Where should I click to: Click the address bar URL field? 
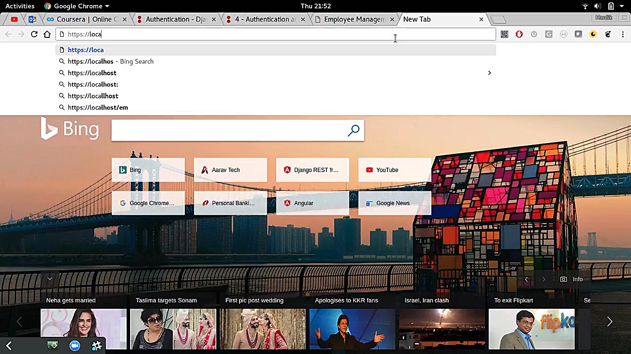[276, 34]
